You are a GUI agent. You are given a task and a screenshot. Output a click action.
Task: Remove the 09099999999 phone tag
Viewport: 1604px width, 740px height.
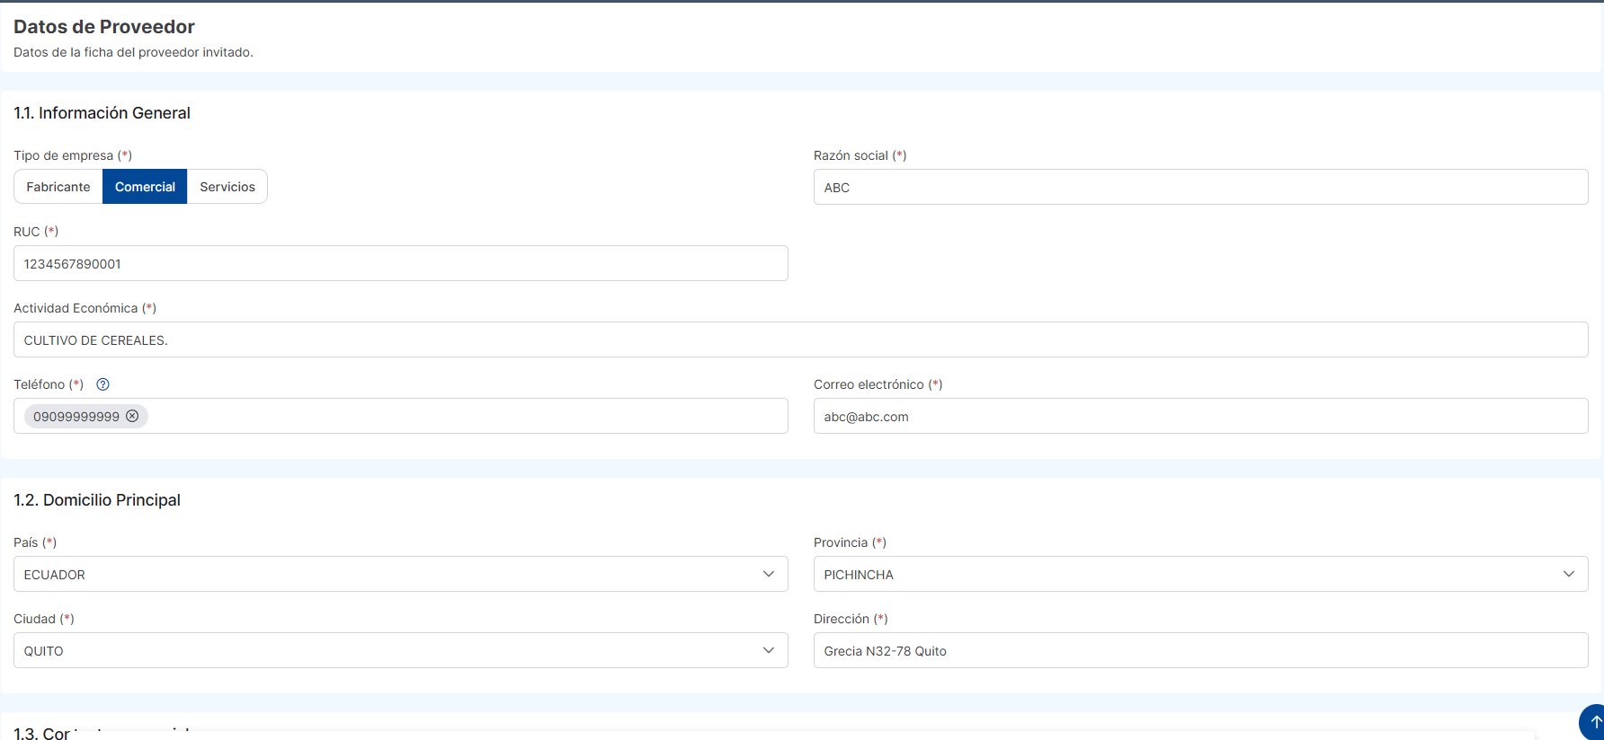[132, 416]
